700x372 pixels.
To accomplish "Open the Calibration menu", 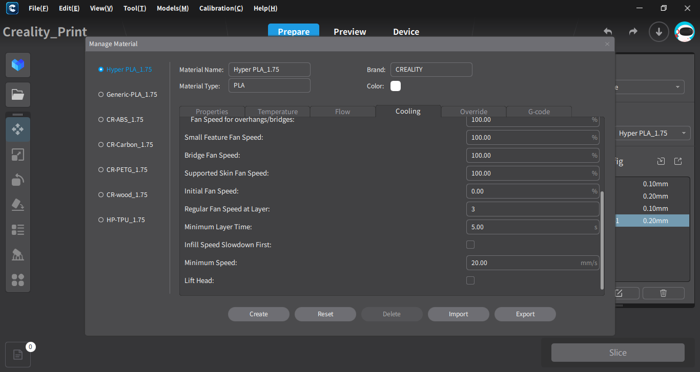I will 221,8.
